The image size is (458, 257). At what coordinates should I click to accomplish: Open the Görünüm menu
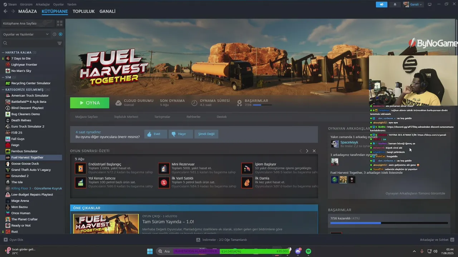click(26, 4)
